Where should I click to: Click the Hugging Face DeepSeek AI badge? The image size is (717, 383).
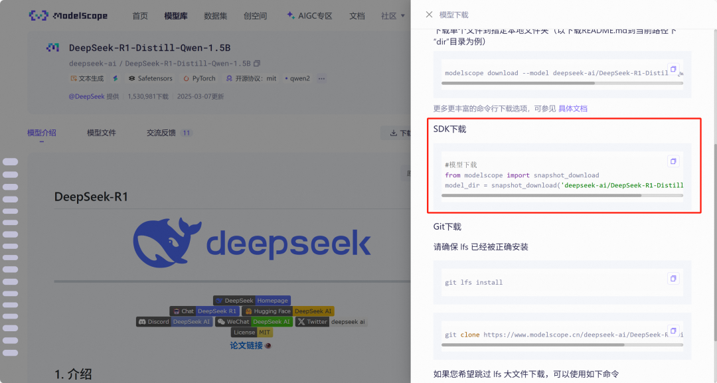tap(288, 311)
